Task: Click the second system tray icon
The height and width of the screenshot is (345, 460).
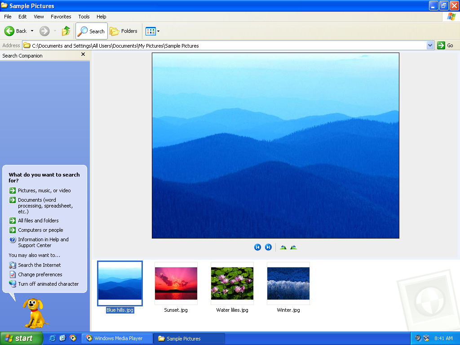Action: [x=427, y=338]
